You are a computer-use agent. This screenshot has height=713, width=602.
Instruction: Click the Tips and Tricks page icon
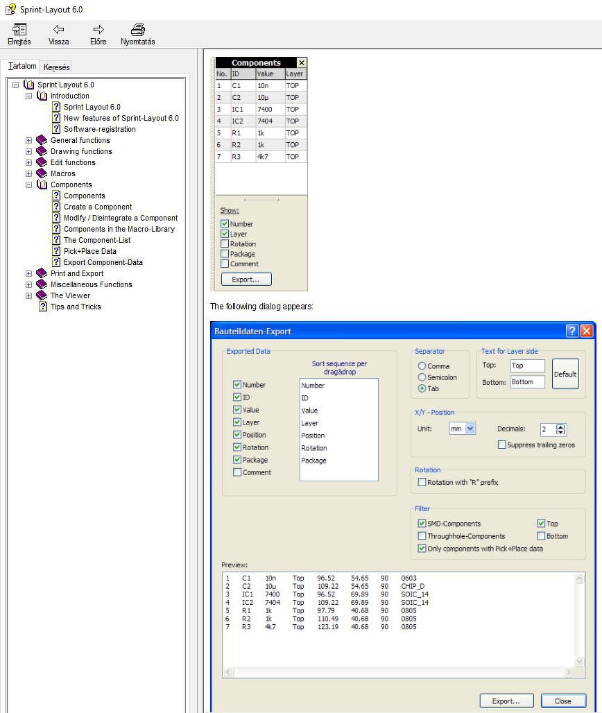(x=43, y=307)
